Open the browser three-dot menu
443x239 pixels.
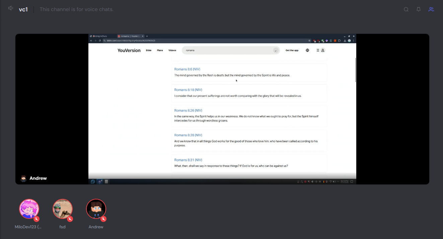click(354, 41)
